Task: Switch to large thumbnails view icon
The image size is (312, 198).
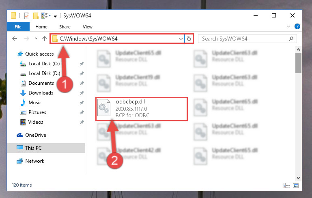Action: pos(296,185)
